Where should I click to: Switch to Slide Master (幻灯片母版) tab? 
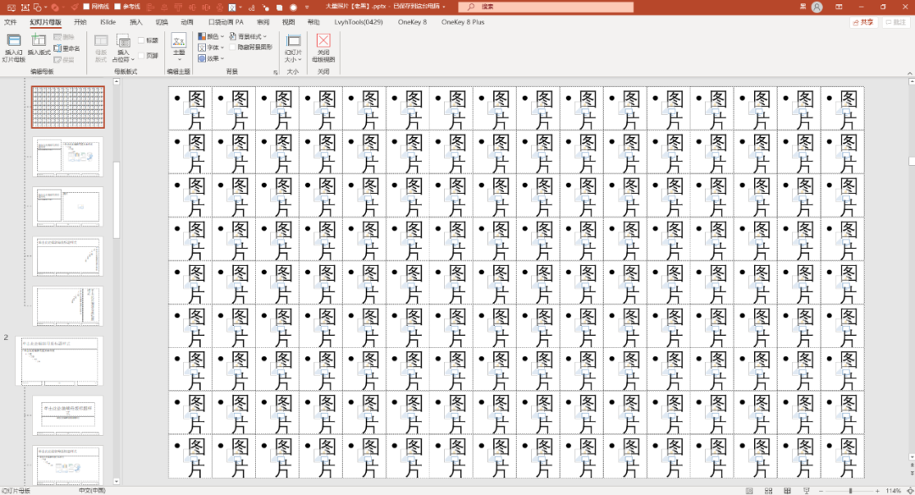46,22
